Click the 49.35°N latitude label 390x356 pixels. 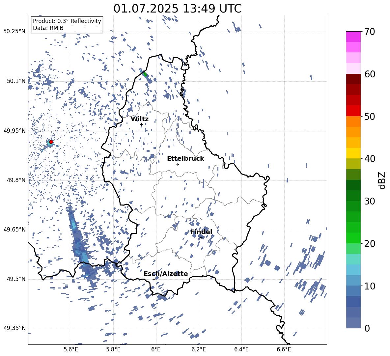tap(14, 328)
